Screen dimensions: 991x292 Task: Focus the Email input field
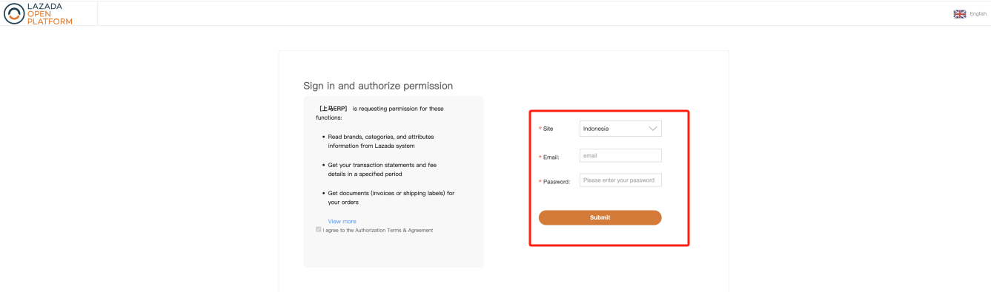point(620,155)
